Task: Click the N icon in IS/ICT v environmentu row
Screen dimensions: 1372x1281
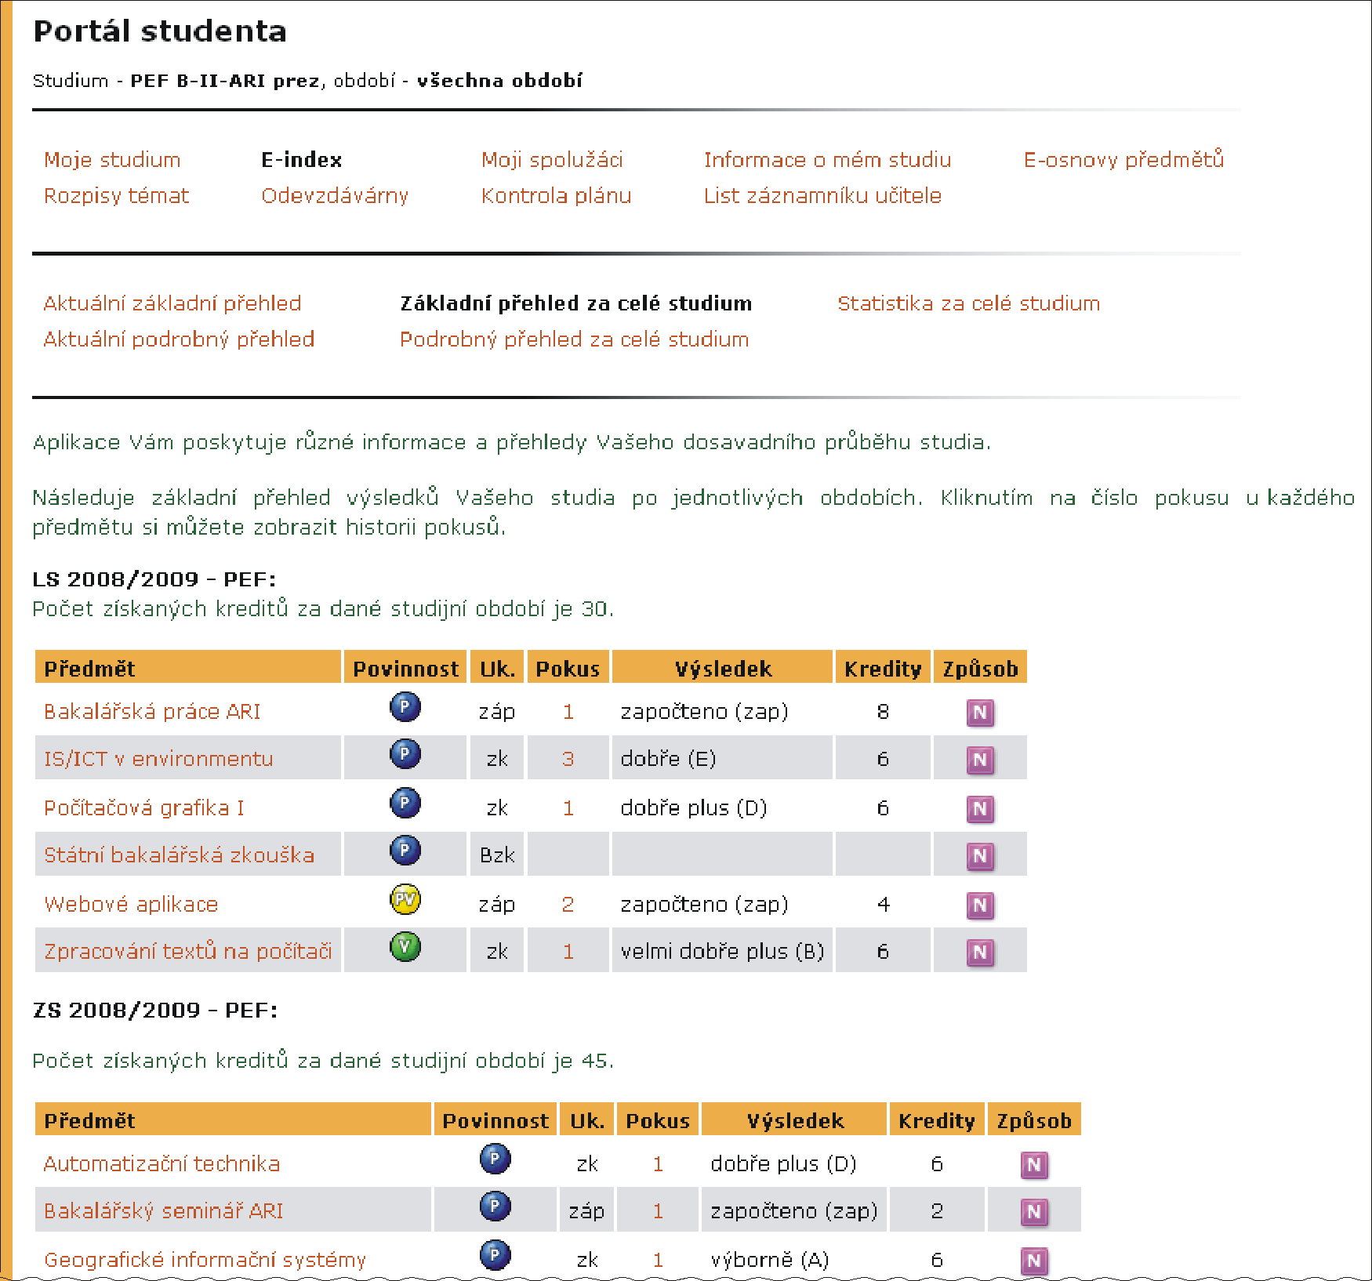Action: pyautogui.click(x=980, y=760)
